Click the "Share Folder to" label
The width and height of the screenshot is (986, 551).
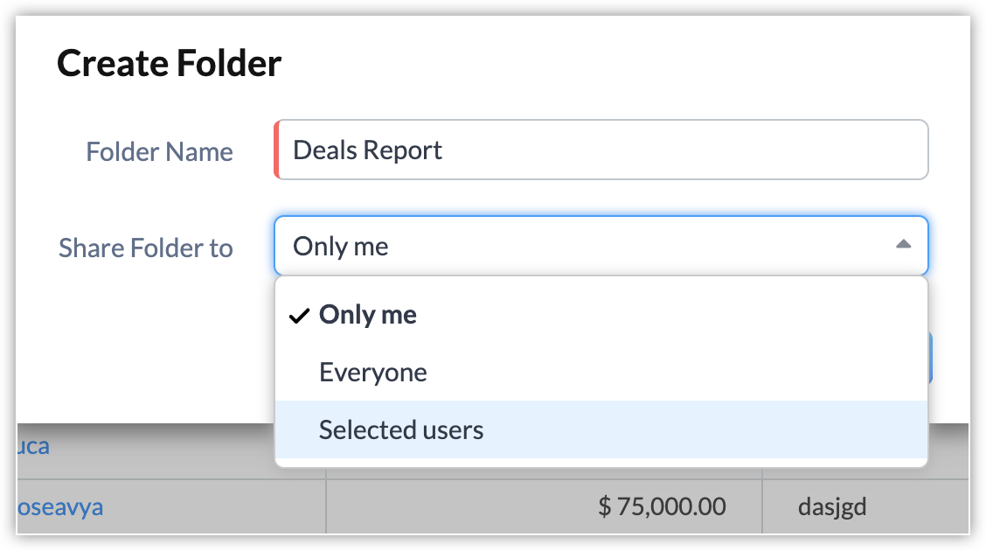pyautogui.click(x=146, y=248)
